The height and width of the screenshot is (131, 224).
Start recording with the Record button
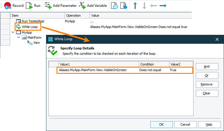pyautogui.click(x=13, y=6)
